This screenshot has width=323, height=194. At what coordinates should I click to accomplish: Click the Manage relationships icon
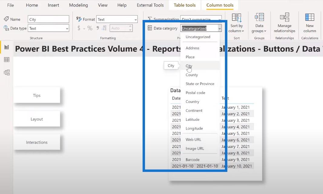click(x=284, y=18)
